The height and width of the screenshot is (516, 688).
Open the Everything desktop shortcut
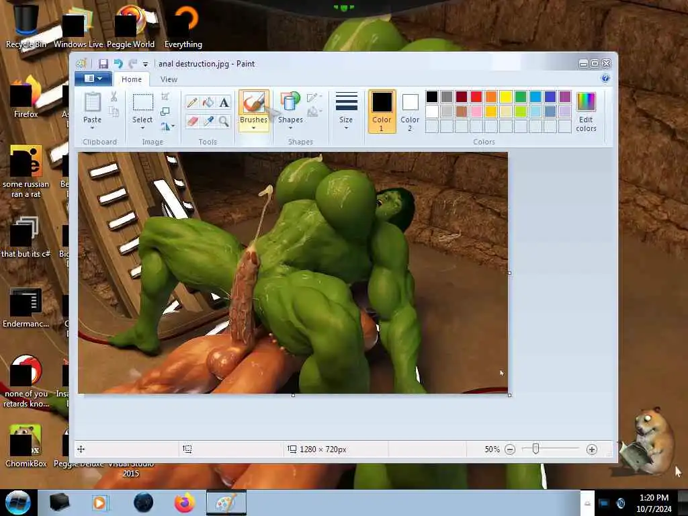click(183, 26)
